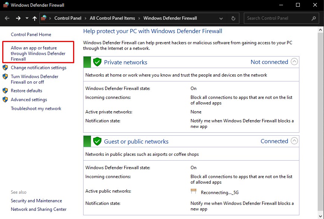Minimize the Windows Defender Firewall window

click(x=281, y=5)
